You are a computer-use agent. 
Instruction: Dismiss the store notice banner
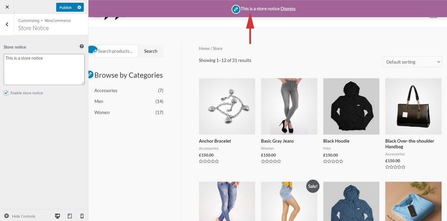click(288, 9)
